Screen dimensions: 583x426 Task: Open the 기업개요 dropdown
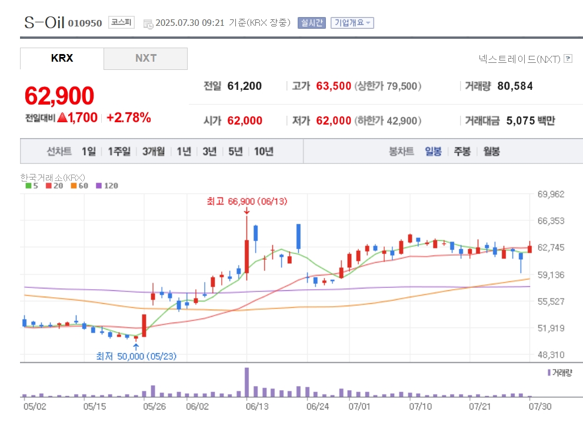[x=352, y=23]
